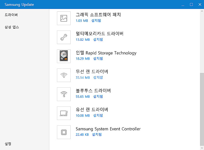Screen dimensions: 204x150
Task: Select the 무선 랜 드라이버 title
Action: click(x=92, y=72)
